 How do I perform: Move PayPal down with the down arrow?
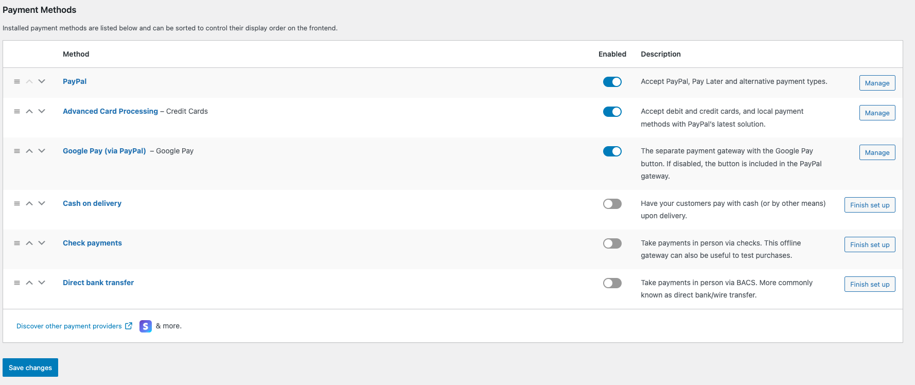pyautogui.click(x=42, y=81)
